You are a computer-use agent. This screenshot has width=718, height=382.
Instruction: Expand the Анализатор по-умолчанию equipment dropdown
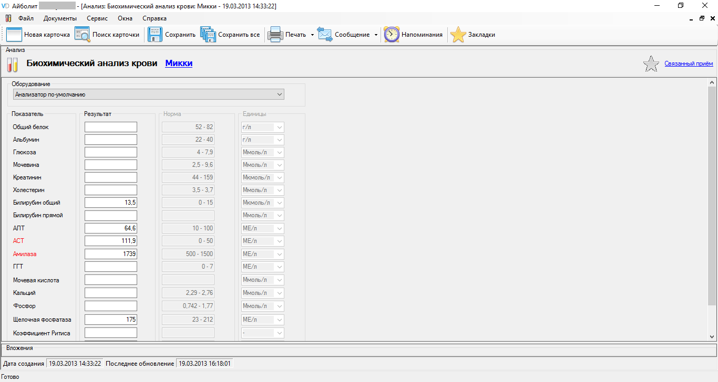point(279,94)
